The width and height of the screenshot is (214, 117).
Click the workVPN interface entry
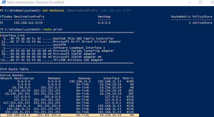(34, 45)
